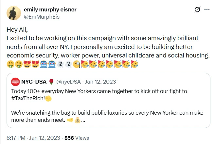Open the @nycDSA handle
The width and height of the screenshot is (216, 144).
(x=68, y=82)
